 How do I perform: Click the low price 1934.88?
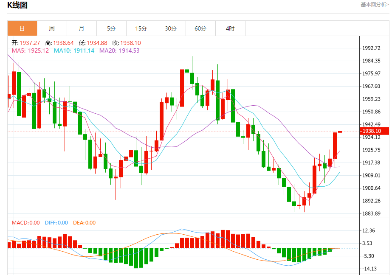tap(97, 43)
